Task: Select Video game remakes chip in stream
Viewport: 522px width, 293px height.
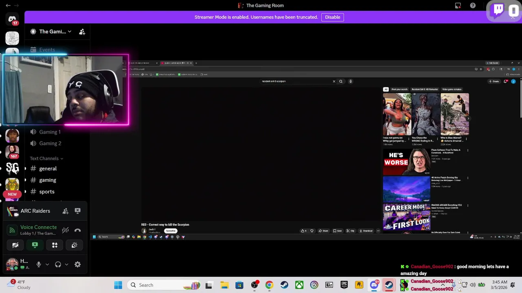Action: 452,89
